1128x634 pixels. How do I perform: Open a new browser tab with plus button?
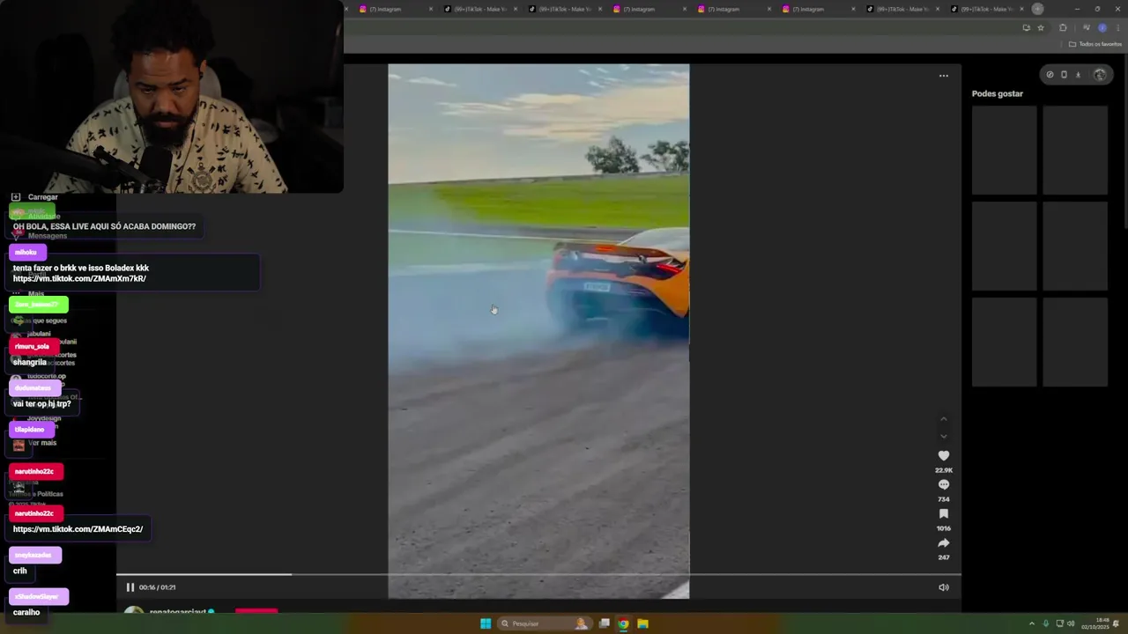pos(1037,9)
